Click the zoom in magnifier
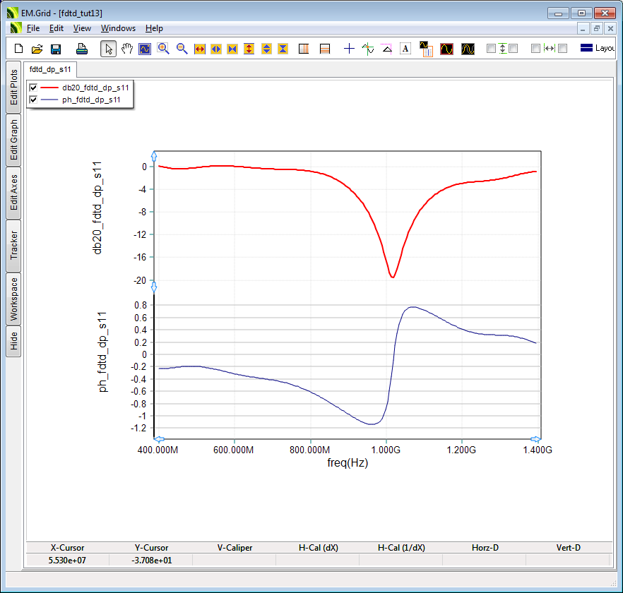Viewport: 623px width, 593px height. [x=163, y=49]
